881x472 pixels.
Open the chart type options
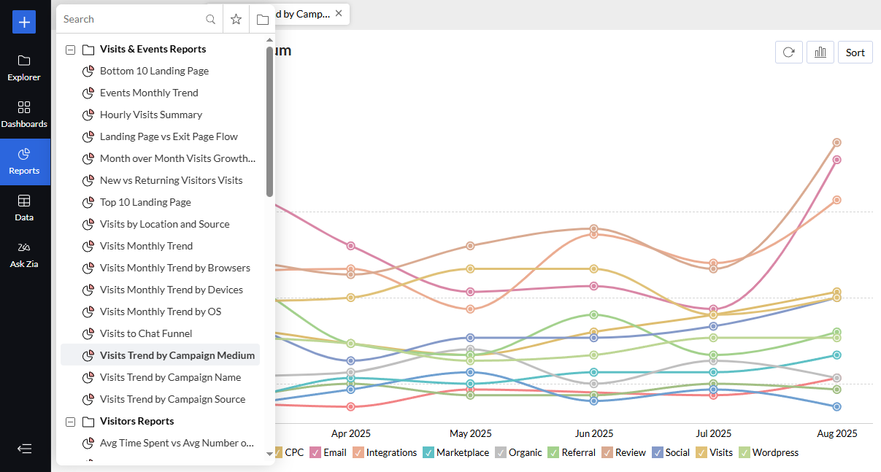[x=820, y=53]
